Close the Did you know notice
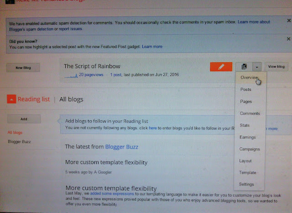This screenshot has height=213, width=292. tap(288, 39)
